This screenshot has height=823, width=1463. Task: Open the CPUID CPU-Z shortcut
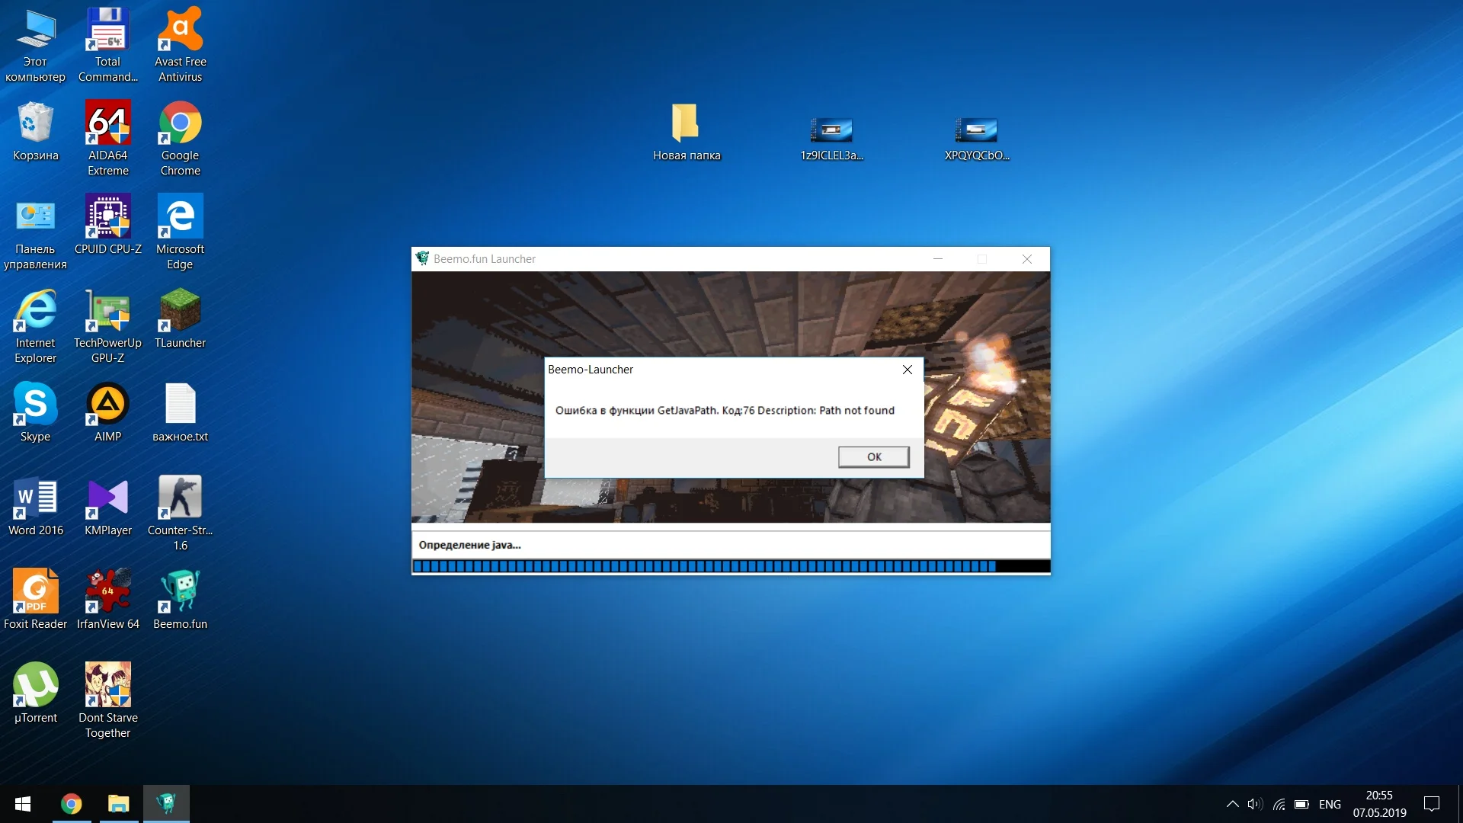tap(107, 217)
